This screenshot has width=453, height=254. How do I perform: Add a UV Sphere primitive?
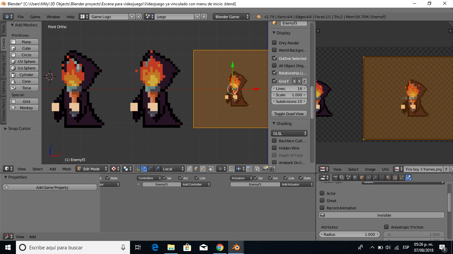(x=24, y=62)
